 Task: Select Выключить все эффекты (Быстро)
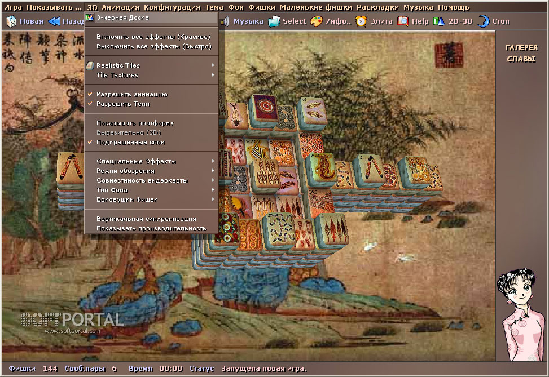(151, 47)
